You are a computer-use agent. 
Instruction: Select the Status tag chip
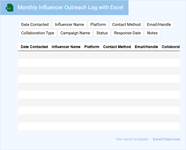click(x=102, y=33)
